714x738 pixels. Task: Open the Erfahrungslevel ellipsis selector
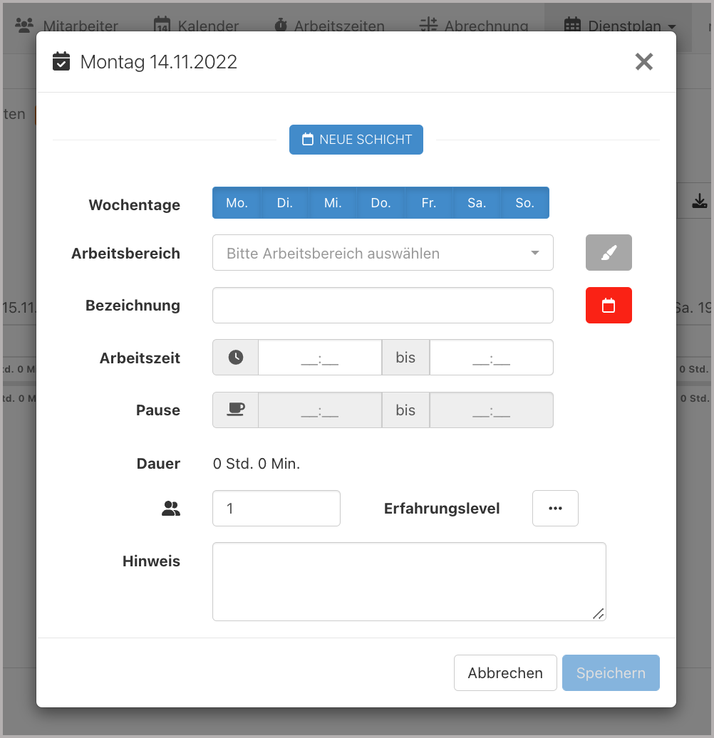click(x=555, y=509)
